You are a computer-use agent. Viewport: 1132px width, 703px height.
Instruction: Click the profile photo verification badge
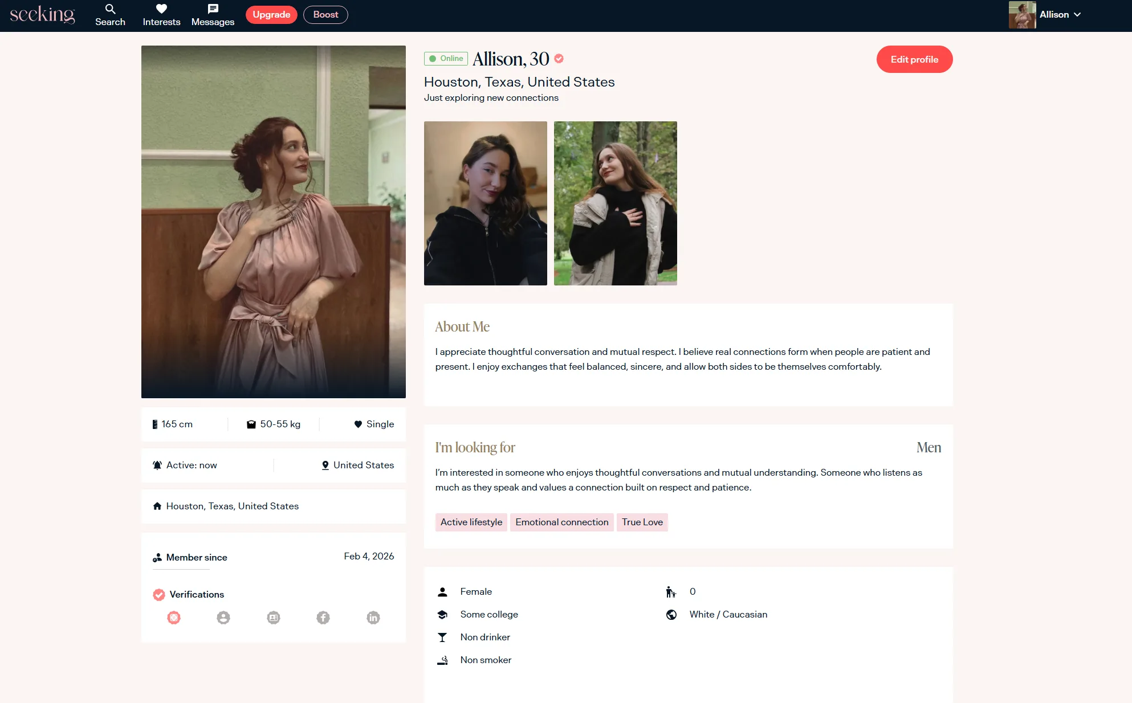click(x=223, y=618)
